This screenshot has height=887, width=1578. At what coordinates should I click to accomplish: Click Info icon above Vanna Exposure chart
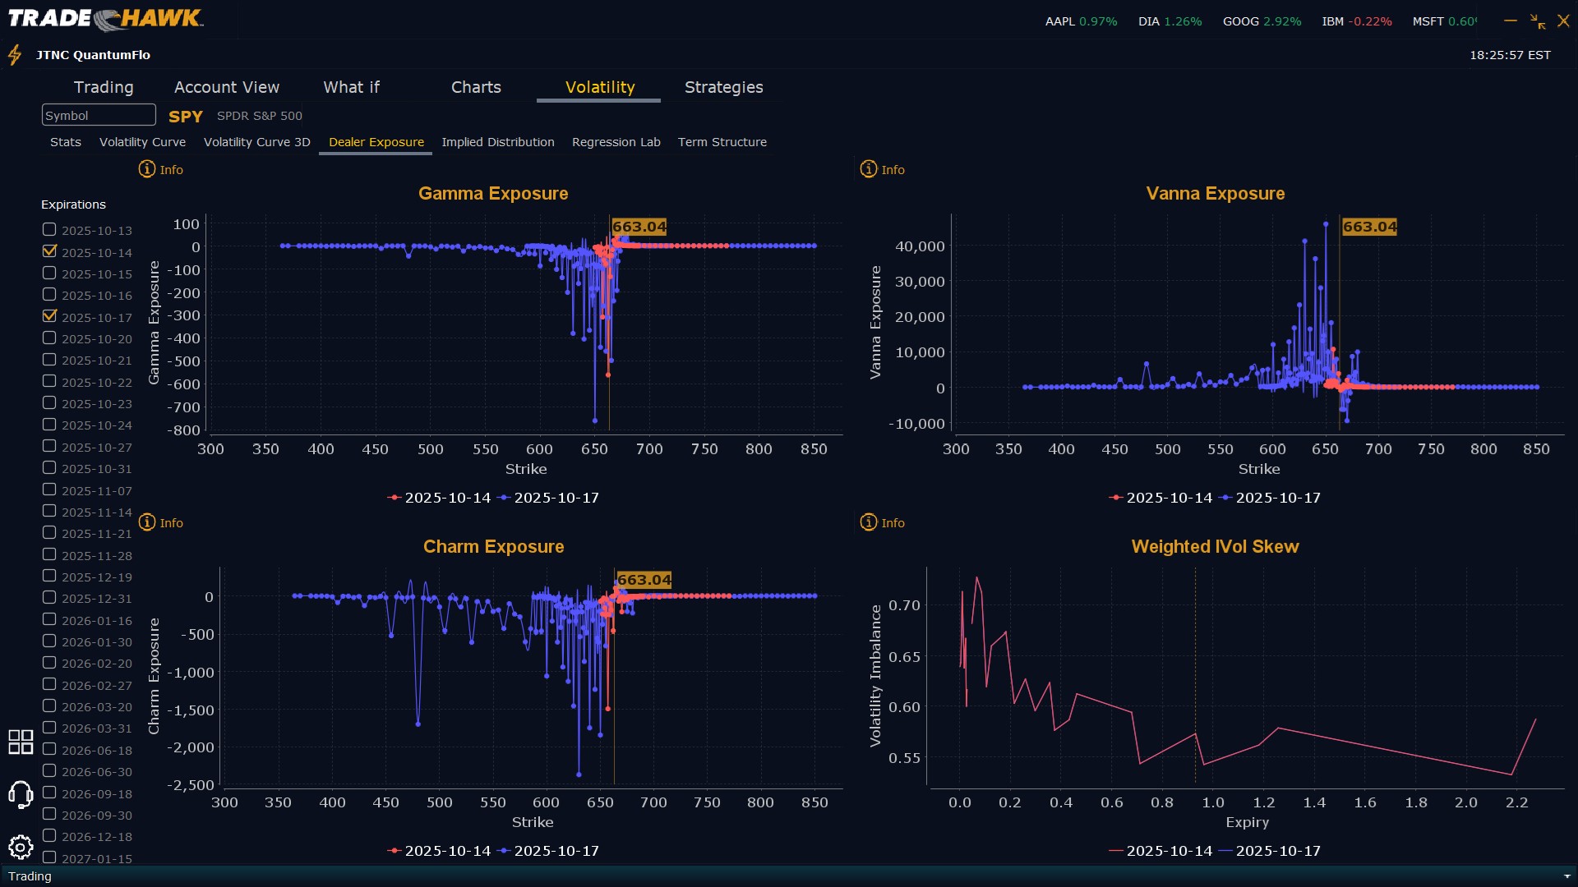[869, 169]
